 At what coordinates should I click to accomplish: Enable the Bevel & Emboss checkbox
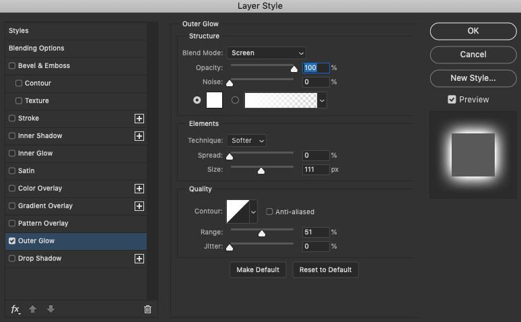12,65
